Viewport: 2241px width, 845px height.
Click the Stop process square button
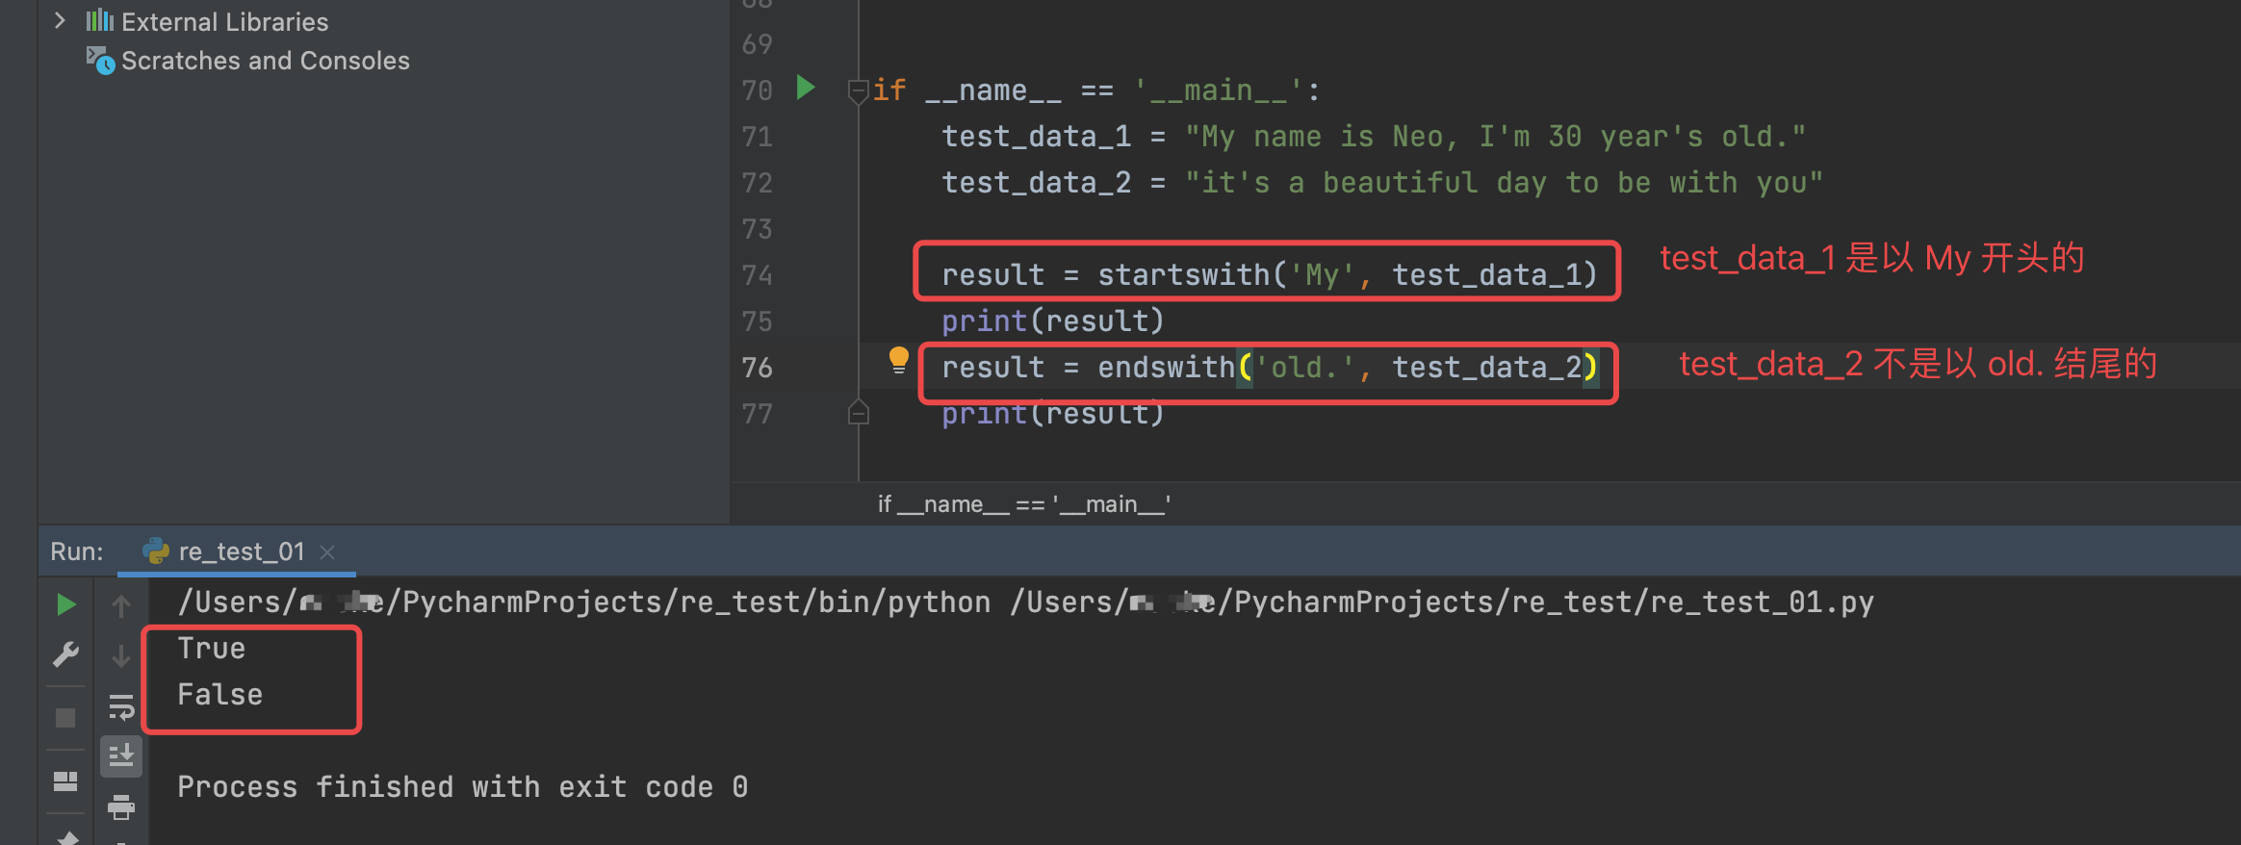[65, 718]
